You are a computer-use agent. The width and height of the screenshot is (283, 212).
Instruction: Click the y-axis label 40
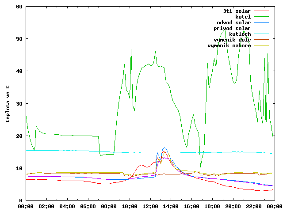click(19, 72)
